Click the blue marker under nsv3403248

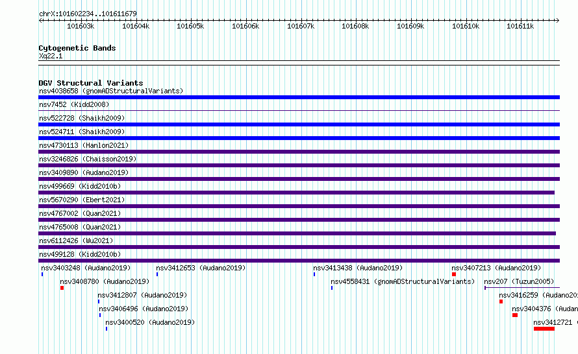[x=42, y=274]
